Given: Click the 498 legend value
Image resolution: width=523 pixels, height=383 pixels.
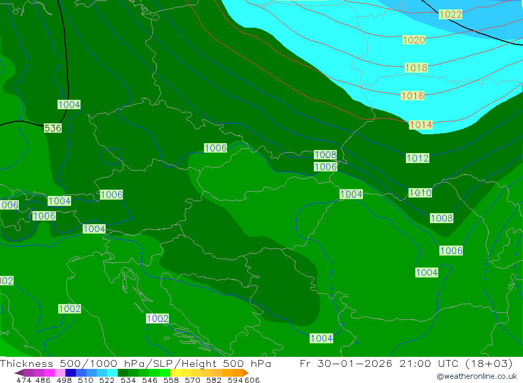Looking at the screenshot, I should [x=64, y=380].
